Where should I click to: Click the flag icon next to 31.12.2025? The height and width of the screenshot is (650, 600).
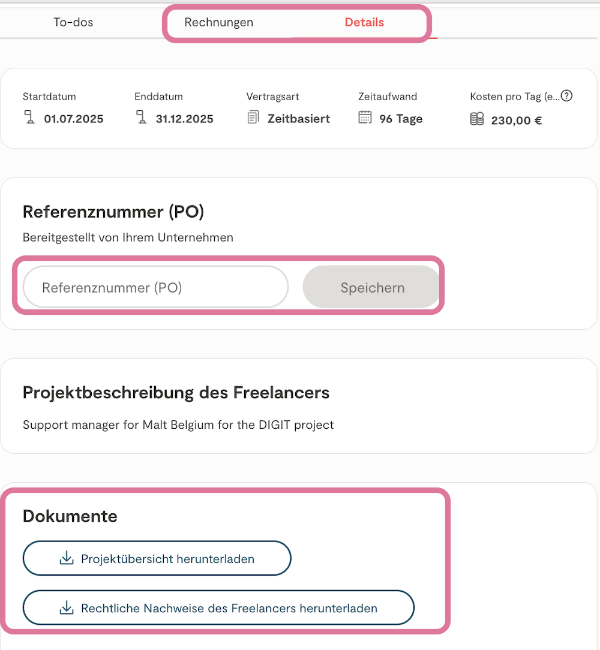[x=142, y=118]
